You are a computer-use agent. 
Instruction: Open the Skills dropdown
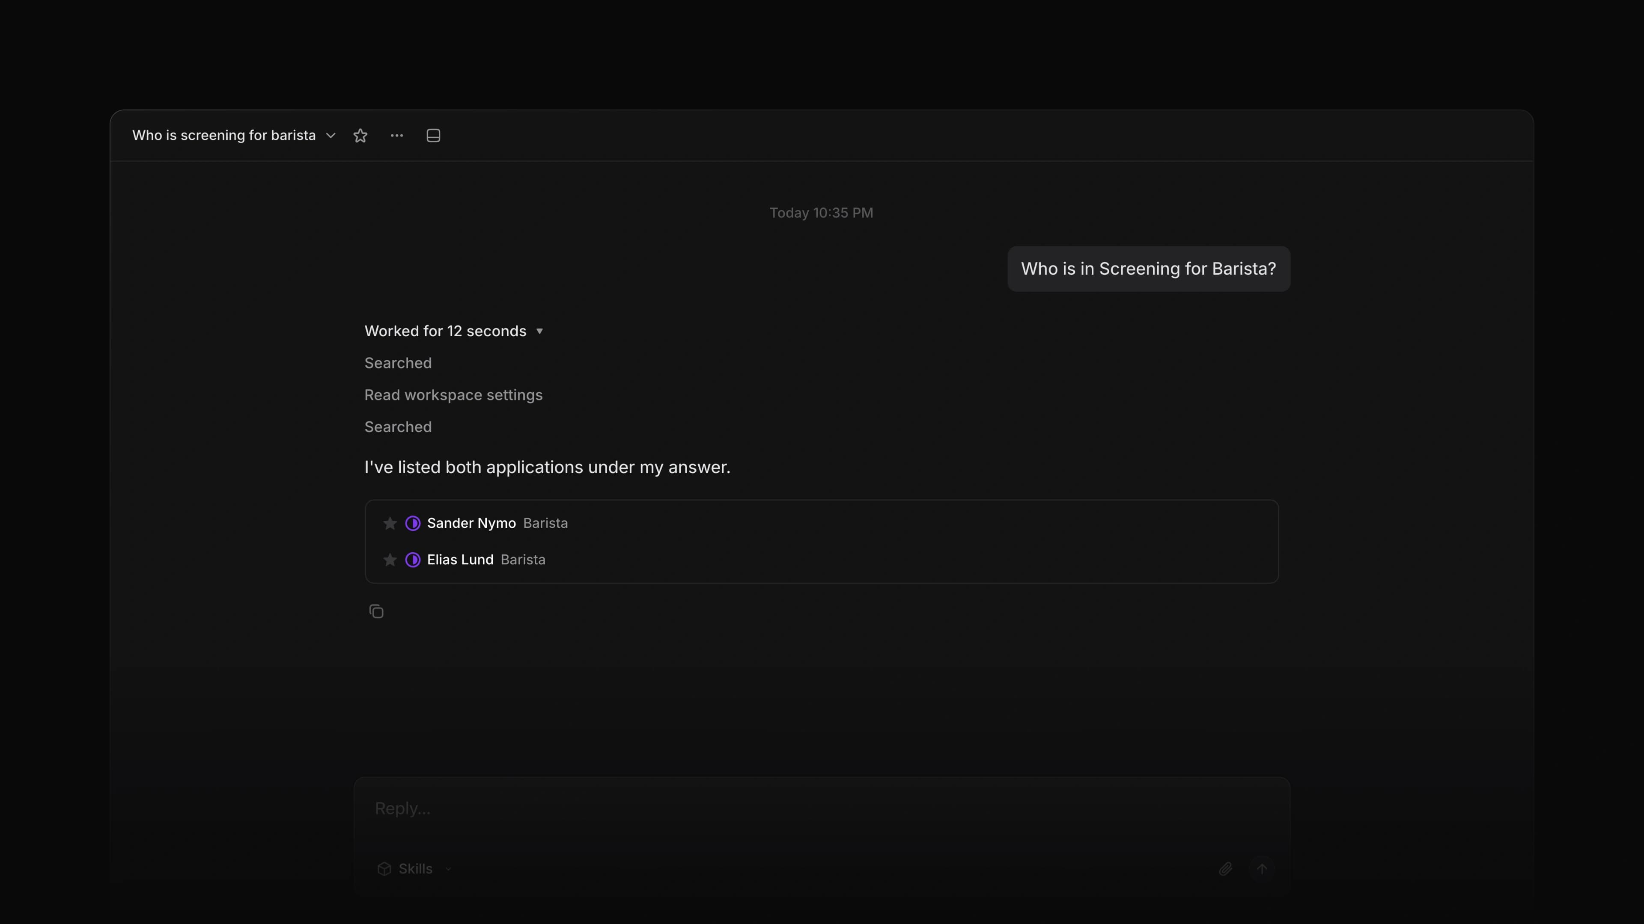(415, 869)
